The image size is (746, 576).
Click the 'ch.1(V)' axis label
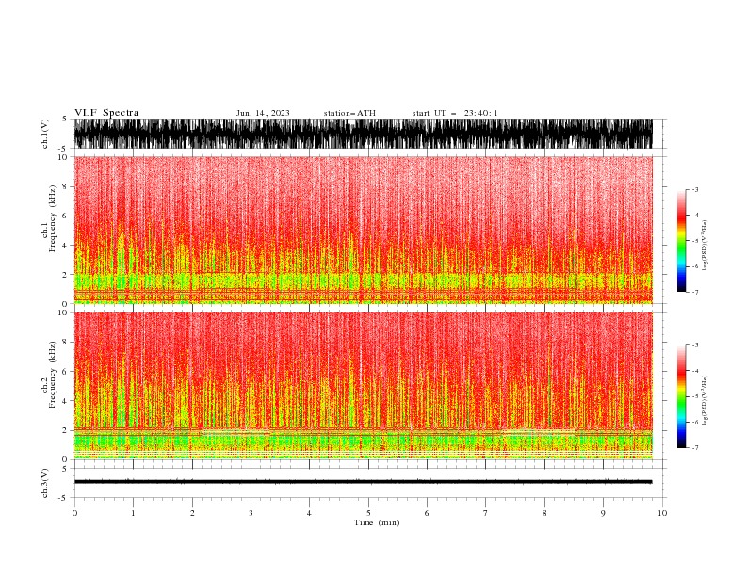click(x=45, y=134)
